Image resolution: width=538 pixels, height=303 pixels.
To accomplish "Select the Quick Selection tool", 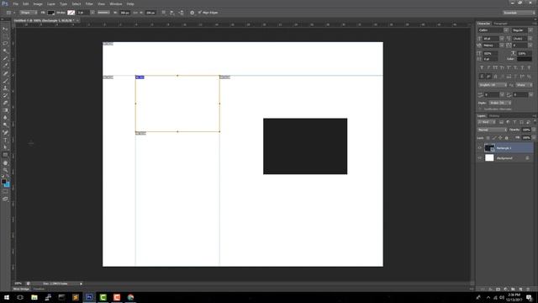I will pyautogui.click(x=5, y=50).
